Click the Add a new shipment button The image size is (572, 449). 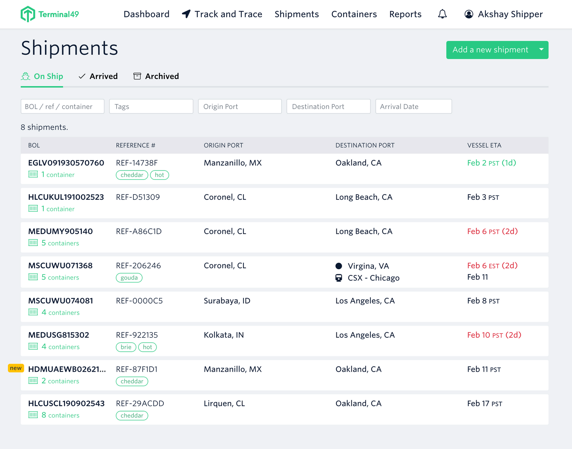tap(490, 50)
